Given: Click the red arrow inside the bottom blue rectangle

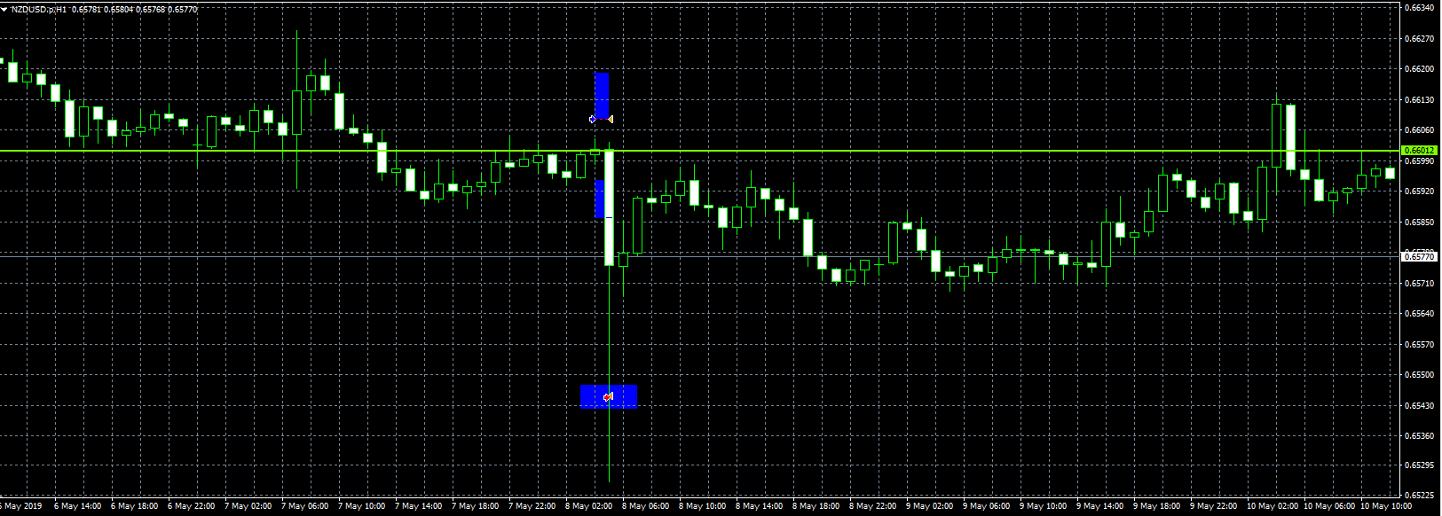Looking at the screenshot, I should (608, 397).
